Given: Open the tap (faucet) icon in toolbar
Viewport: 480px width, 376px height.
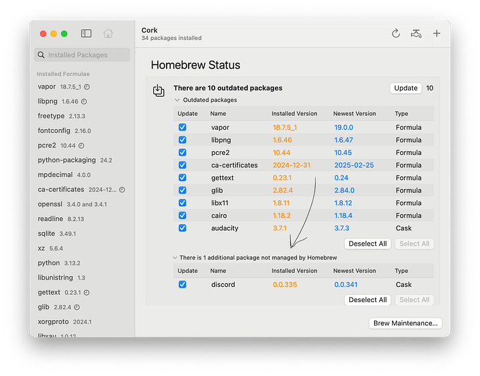Looking at the screenshot, I should [416, 33].
